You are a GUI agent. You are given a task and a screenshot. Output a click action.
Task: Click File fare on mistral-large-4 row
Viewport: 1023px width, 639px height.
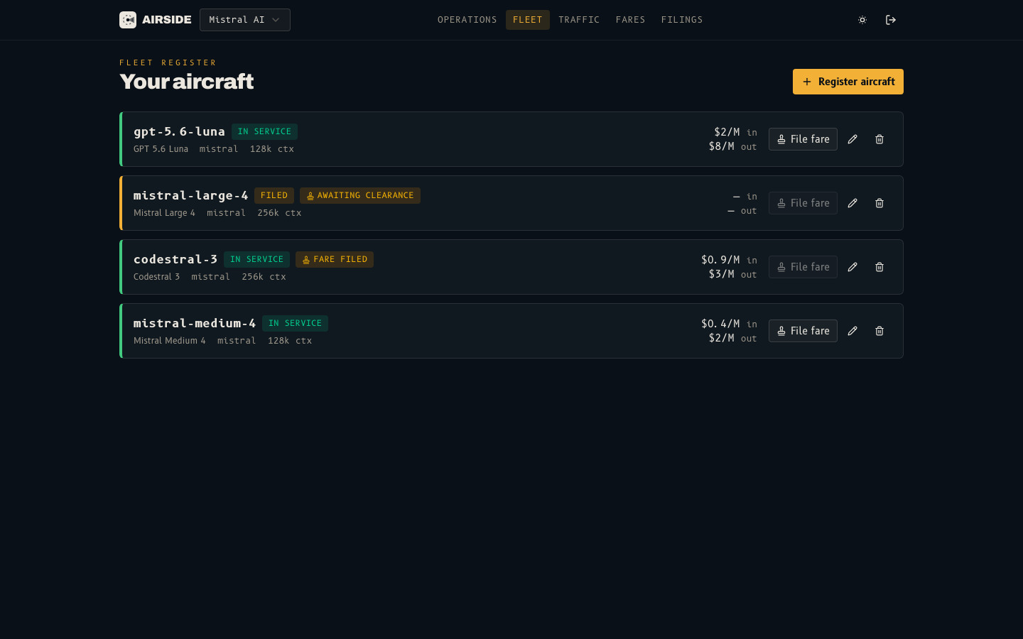(x=803, y=203)
